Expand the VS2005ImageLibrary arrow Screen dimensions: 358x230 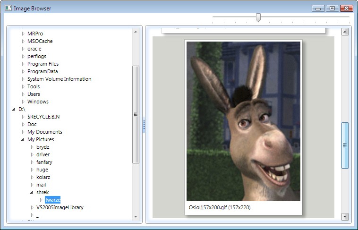coord(32,207)
